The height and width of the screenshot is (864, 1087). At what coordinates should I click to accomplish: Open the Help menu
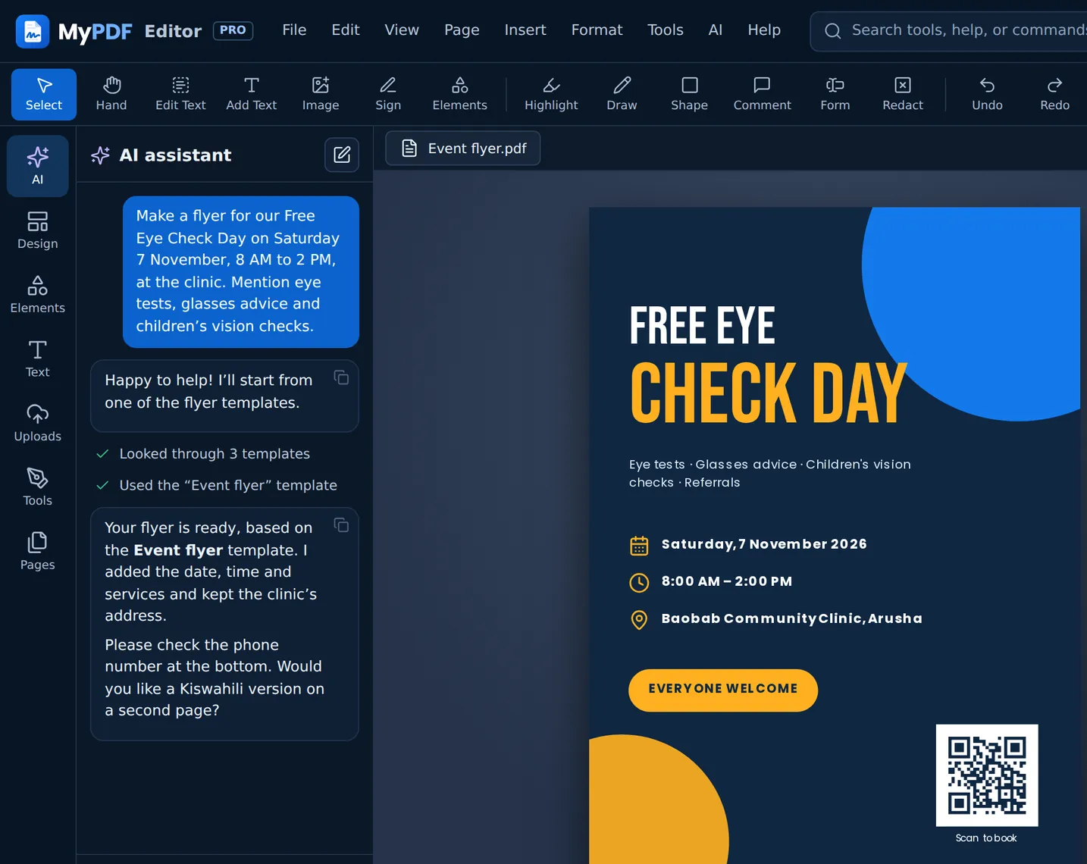point(764,30)
